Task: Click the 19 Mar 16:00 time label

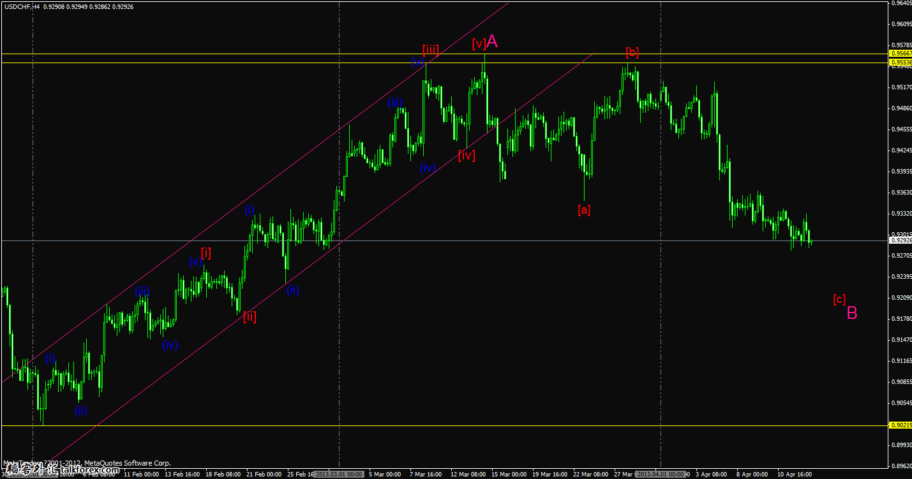Action: (549, 475)
